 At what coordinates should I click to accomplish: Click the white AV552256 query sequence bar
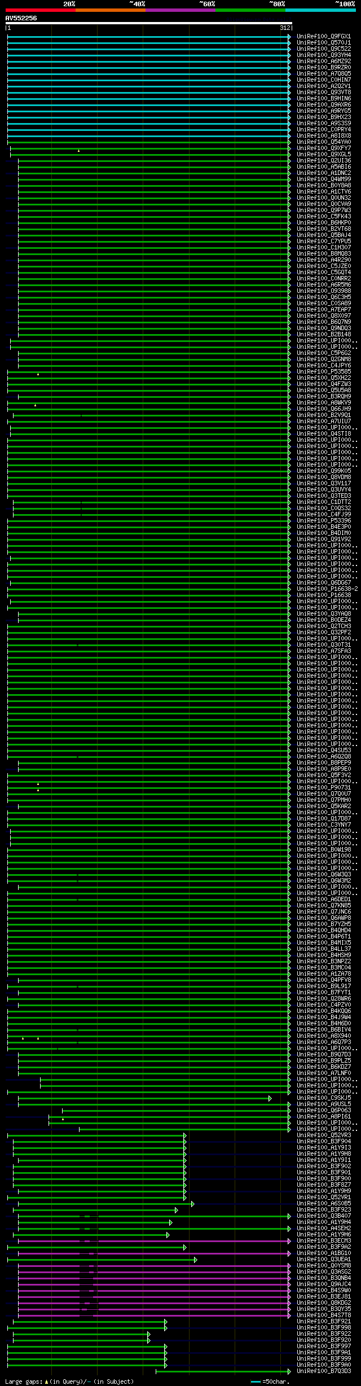coord(148,23)
